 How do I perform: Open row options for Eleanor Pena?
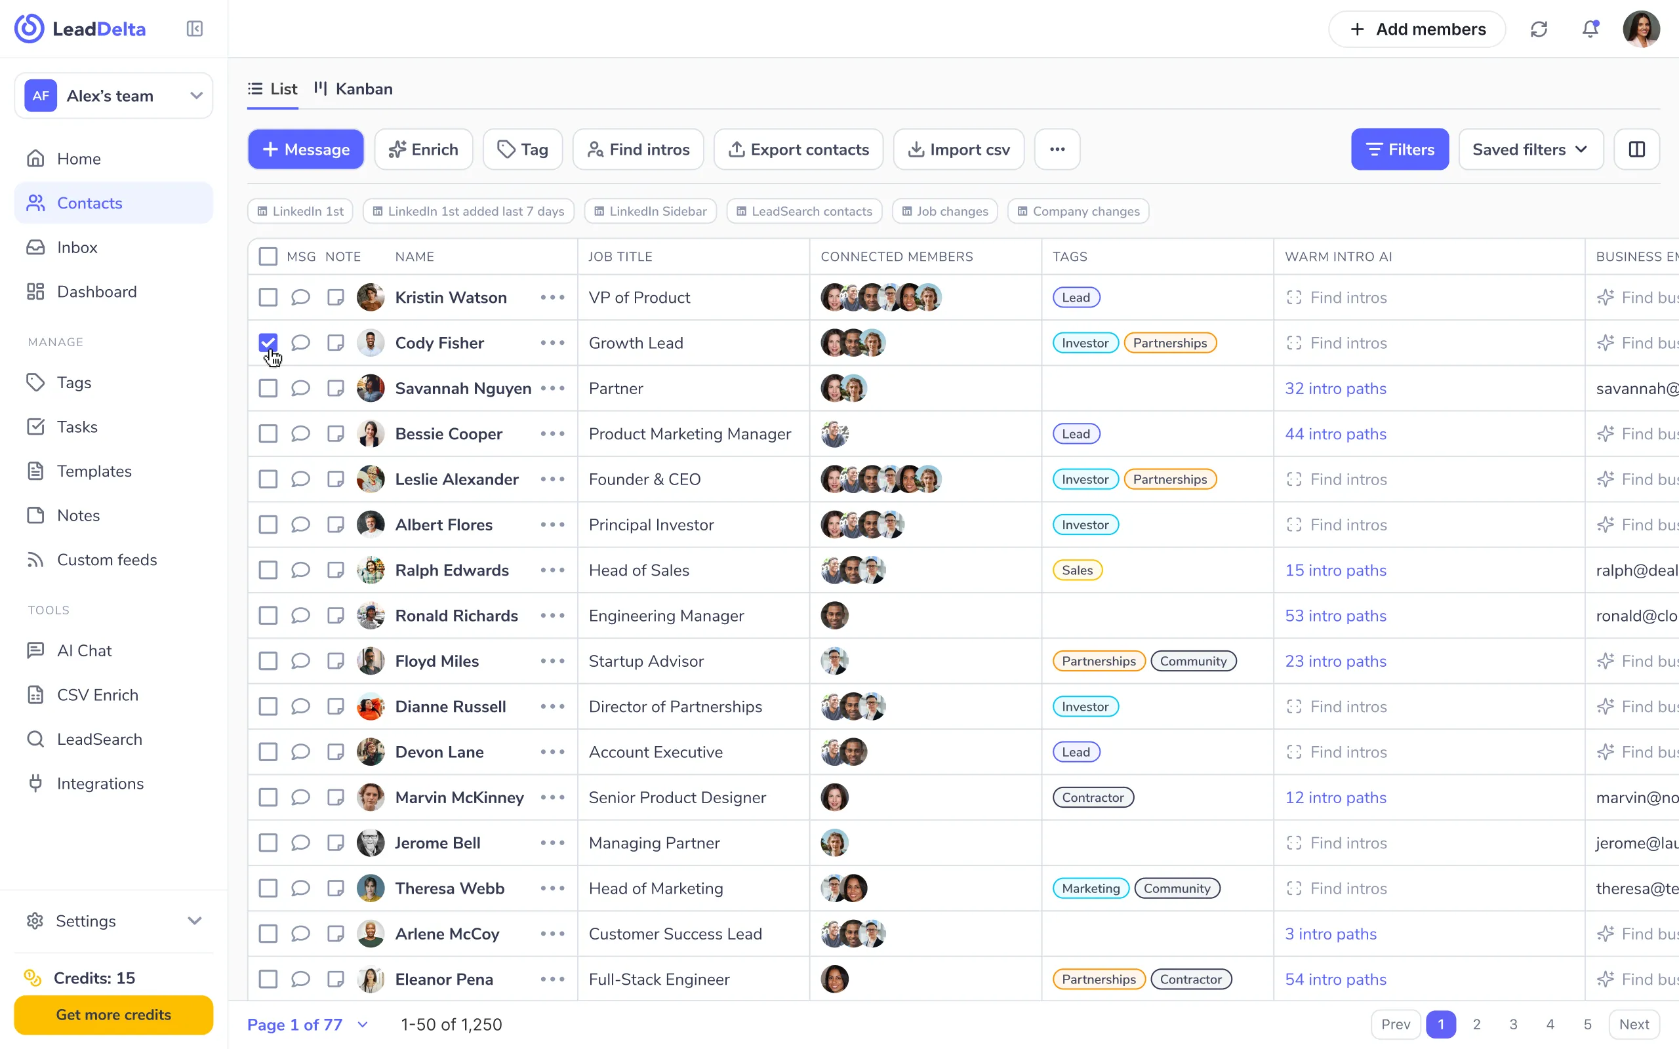pyautogui.click(x=552, y=980)
